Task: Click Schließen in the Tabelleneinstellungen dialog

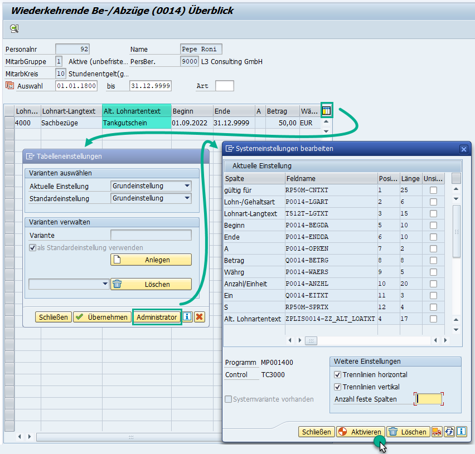Action: pyautogui.click(x=54, y=317)
